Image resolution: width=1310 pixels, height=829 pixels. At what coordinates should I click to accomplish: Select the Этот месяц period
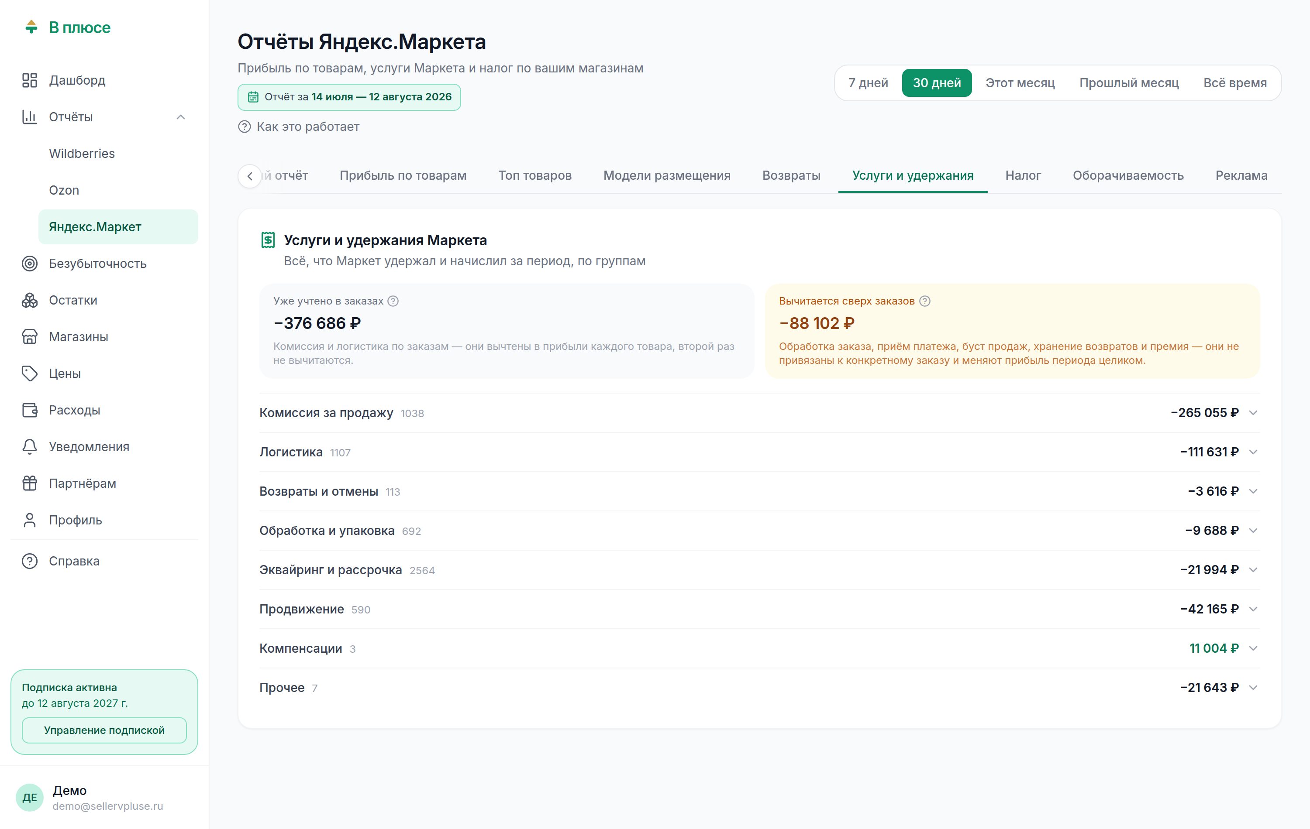click(x=1020, y=82)
